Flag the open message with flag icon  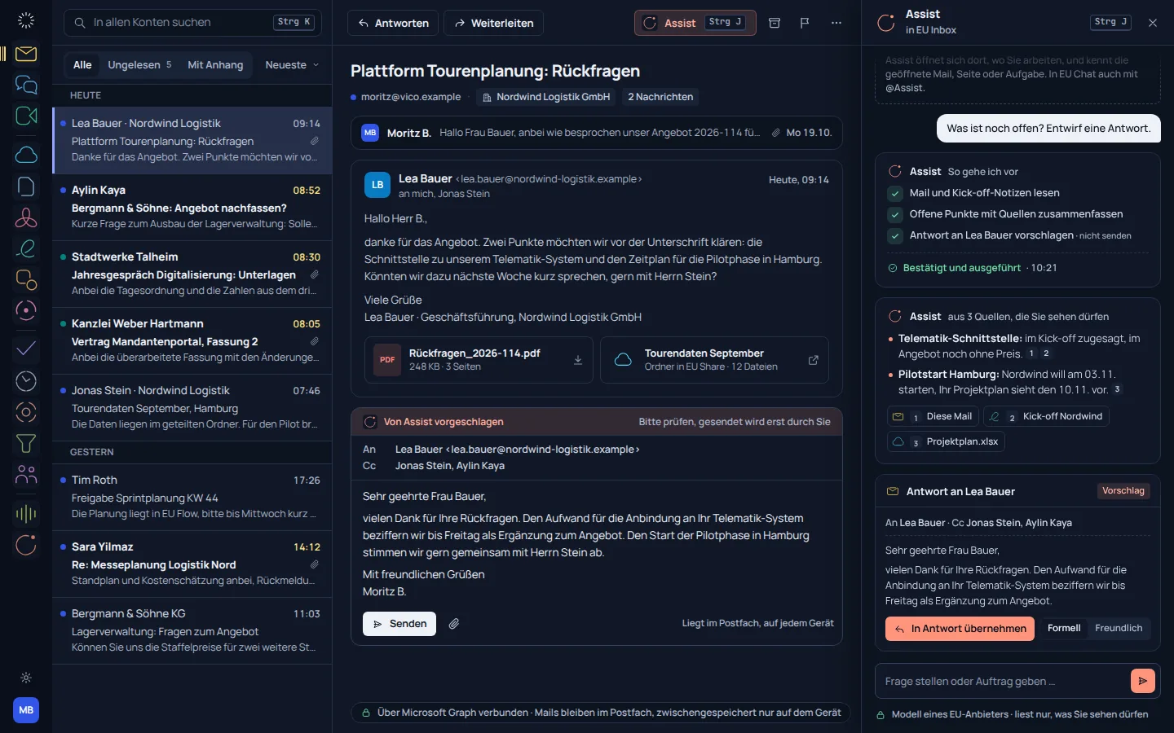pos(805,23)
